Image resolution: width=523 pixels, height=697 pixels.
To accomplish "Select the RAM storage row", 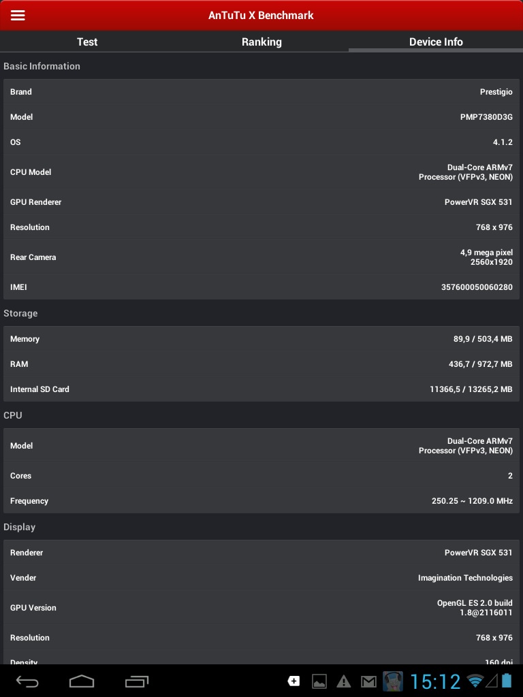I will (x=261, y=364).
